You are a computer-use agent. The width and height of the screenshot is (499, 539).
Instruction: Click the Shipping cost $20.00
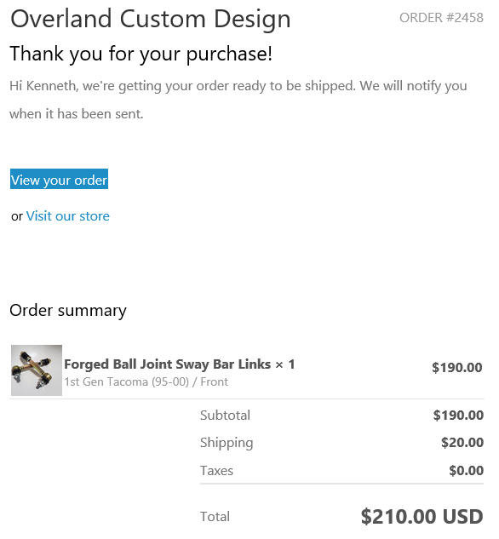pyautogui.click(x=462, y=442)
